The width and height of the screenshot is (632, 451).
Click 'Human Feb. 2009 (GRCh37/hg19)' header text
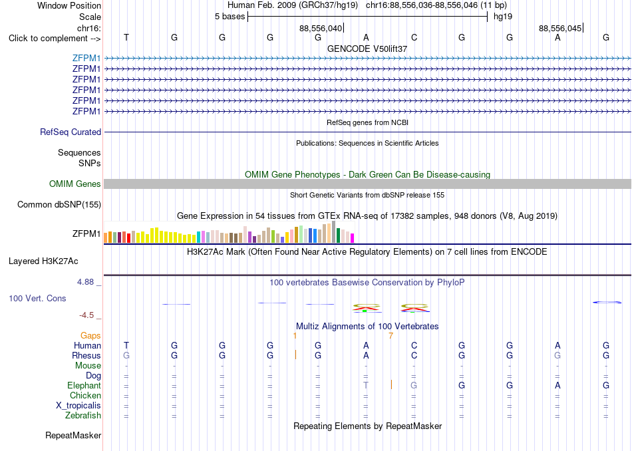tap(293, 5)
